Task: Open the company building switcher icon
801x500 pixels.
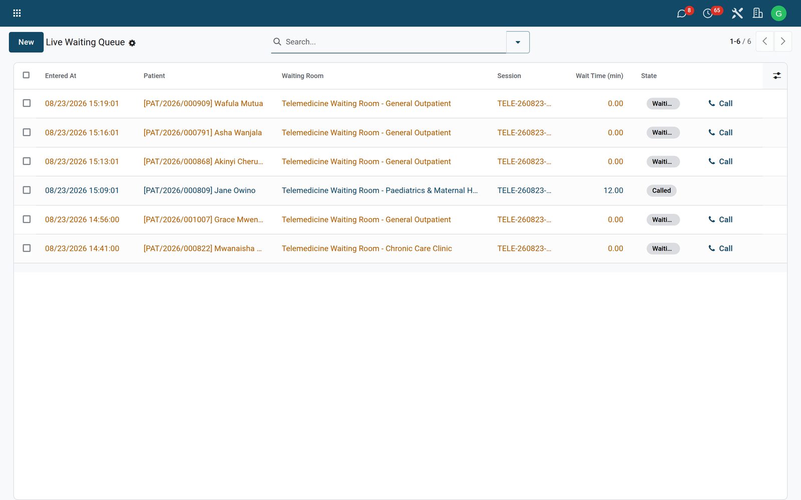Action: (758, 13)
